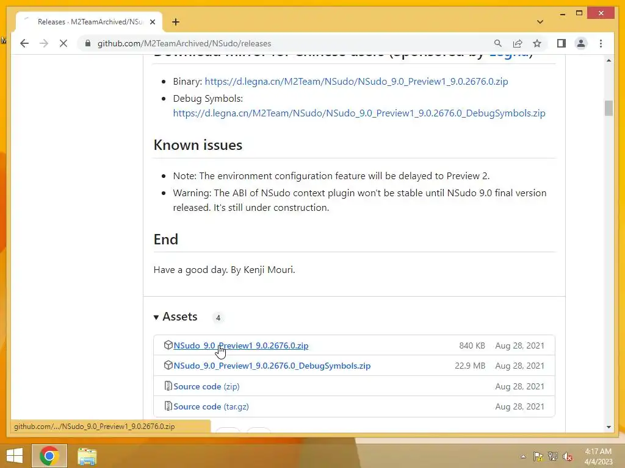Click the 840 KB file size

[472, 346]
